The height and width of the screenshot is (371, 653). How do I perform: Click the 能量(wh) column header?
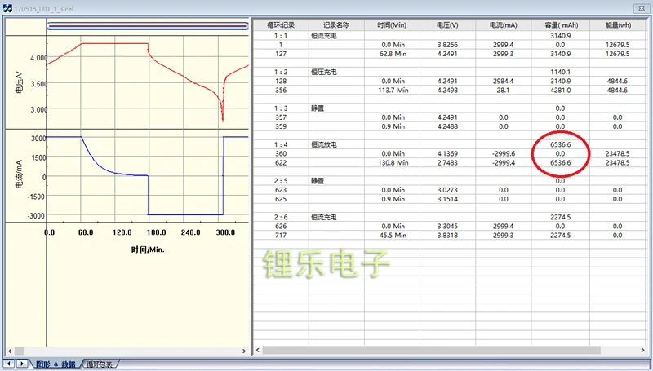pyautogui.click(x=618, y=25)
